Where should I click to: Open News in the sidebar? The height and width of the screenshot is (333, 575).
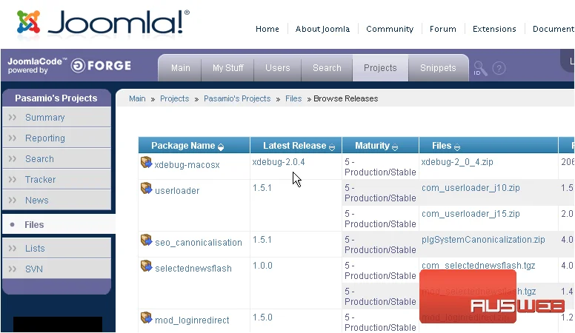pos(56,200)
